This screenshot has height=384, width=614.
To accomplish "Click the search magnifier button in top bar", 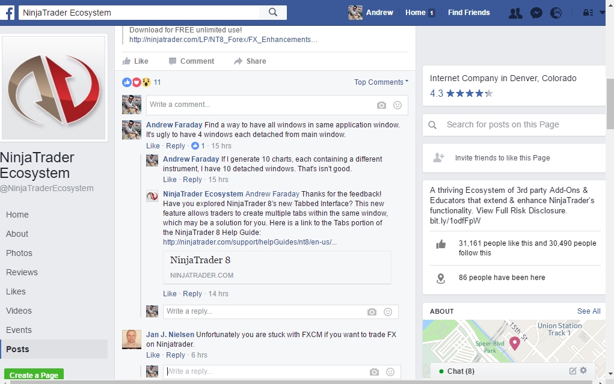I will tap(273, 12).
